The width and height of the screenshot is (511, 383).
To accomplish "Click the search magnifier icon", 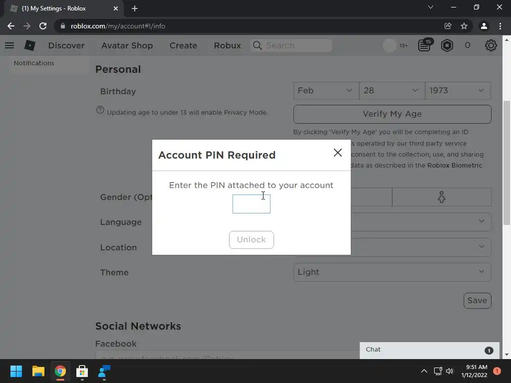I will coord(257,45).
